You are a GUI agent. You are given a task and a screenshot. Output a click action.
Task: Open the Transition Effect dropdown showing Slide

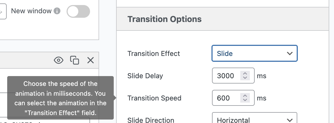pyautogui.click(x=254, y=54)
